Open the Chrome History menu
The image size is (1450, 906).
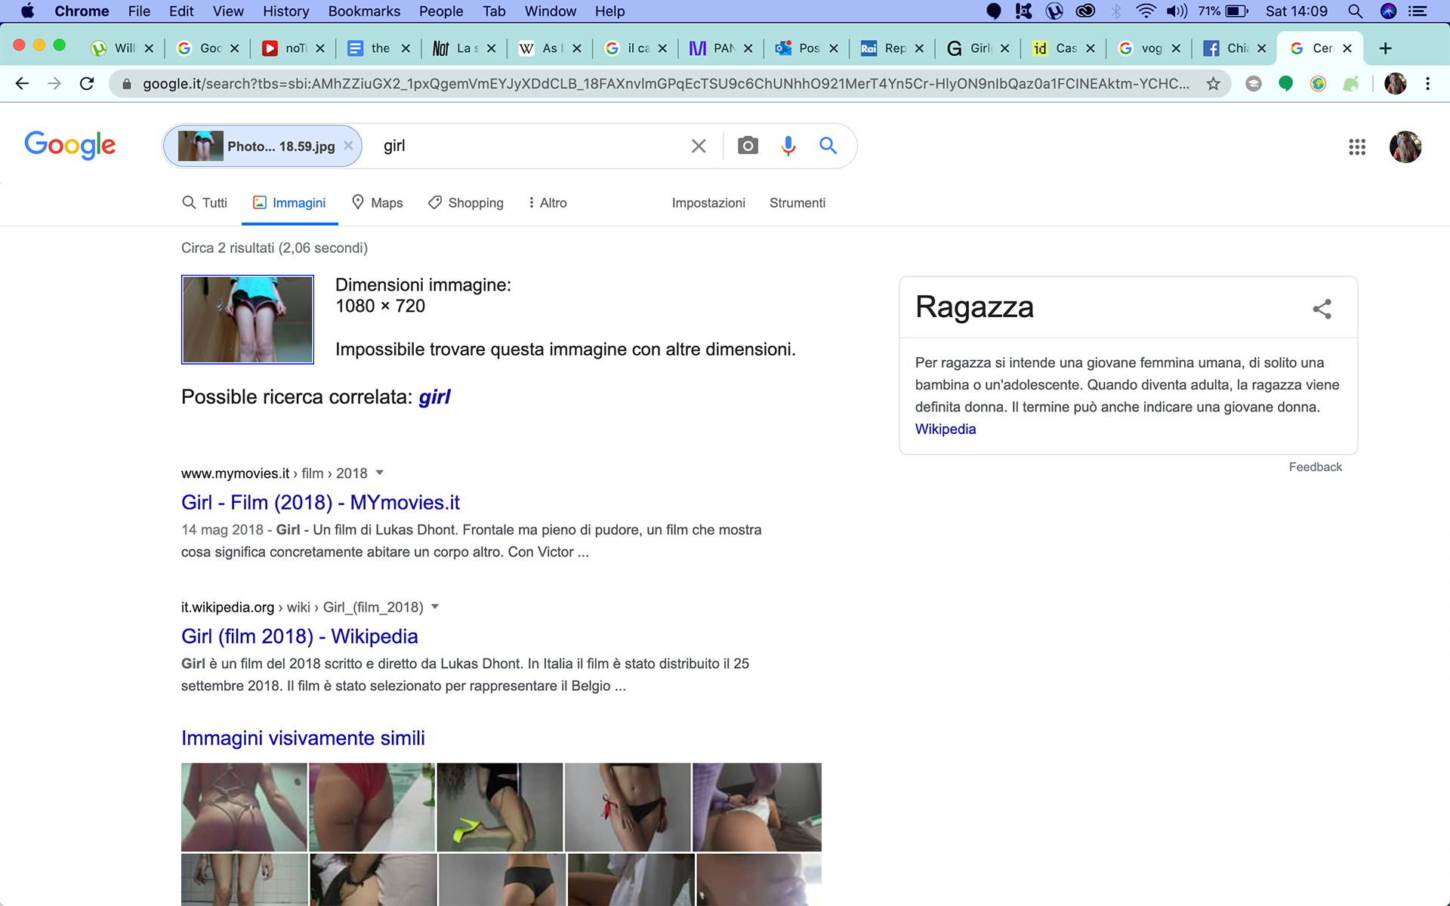pos(285,11)
